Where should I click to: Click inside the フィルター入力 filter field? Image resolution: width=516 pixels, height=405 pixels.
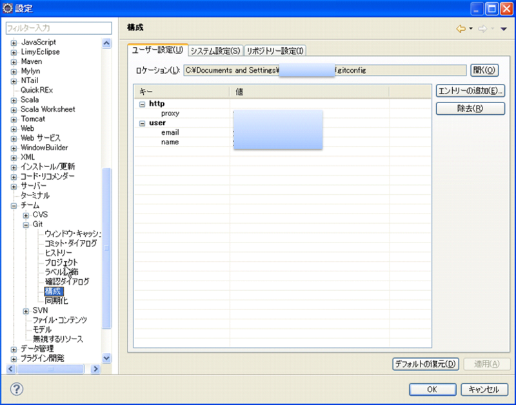click(x=58, y=28)
